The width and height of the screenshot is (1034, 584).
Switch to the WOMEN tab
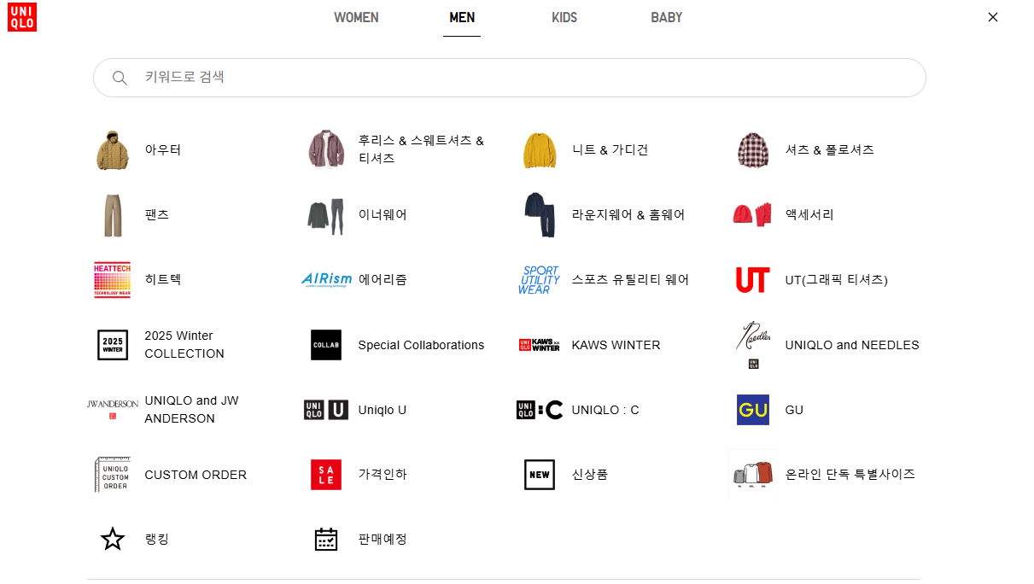click(x=356, y=18)
